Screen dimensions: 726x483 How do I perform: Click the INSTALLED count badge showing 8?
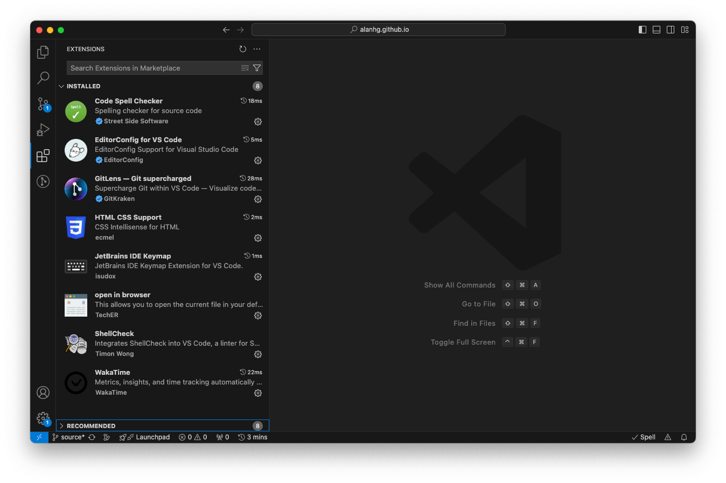tap(257, 86)
